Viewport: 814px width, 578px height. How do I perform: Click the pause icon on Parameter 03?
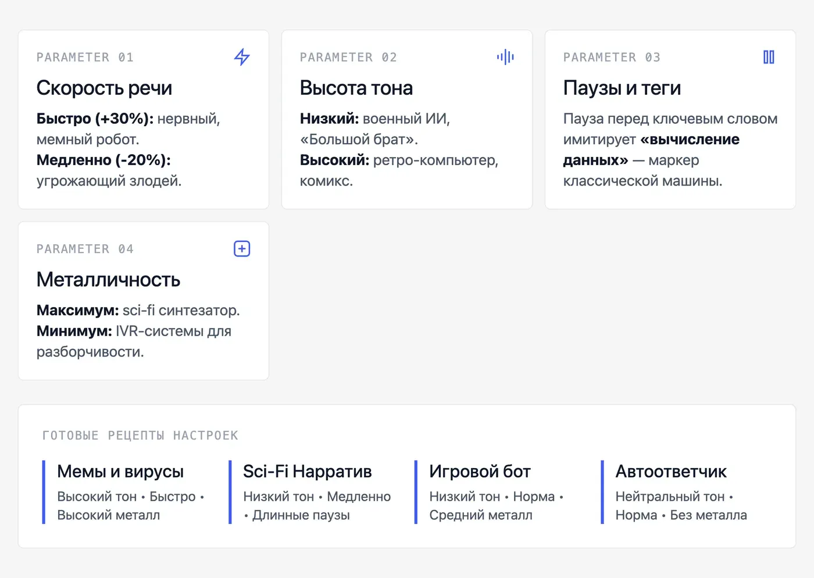pos(769,57)
